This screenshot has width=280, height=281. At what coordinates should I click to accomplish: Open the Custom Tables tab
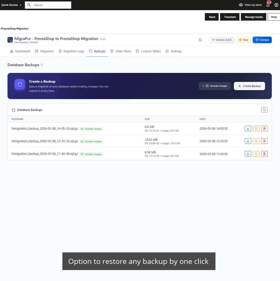click(148, 51)
